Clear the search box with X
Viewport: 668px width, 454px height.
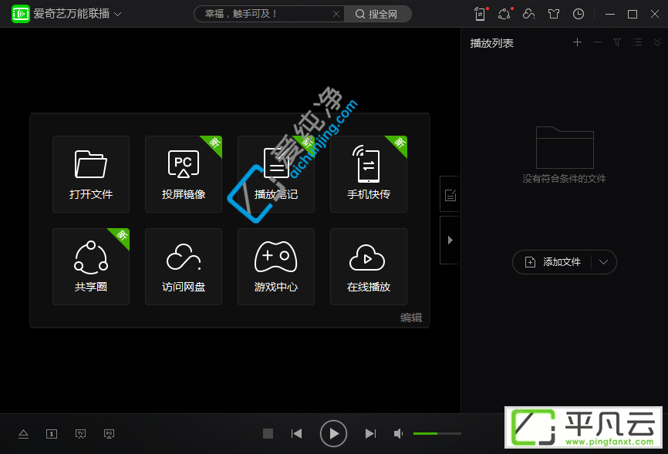[x=336, y=14]
